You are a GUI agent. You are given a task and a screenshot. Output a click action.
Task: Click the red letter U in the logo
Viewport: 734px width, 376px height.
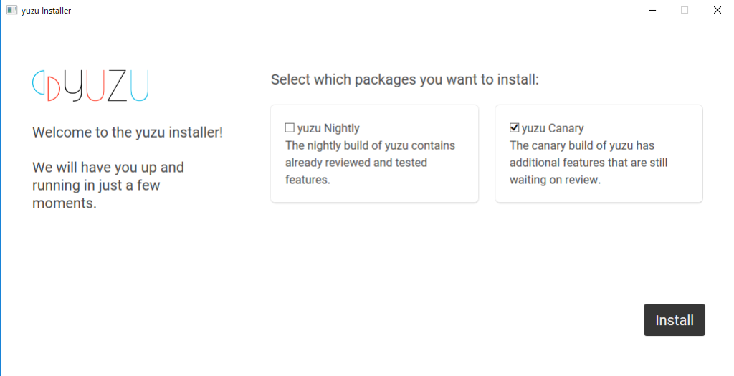pyautogui.click(x=95, y=85)
